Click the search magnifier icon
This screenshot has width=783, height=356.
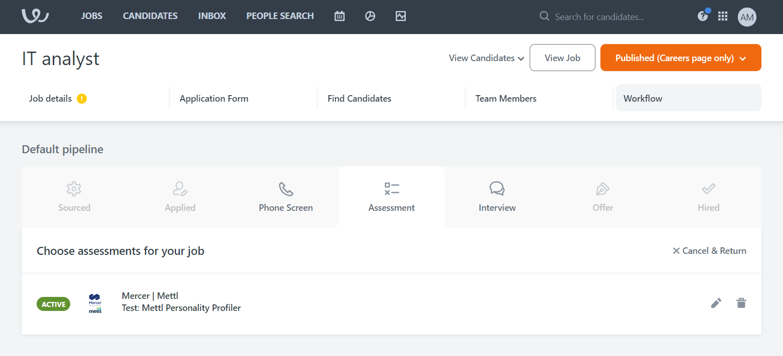(544, 17)
